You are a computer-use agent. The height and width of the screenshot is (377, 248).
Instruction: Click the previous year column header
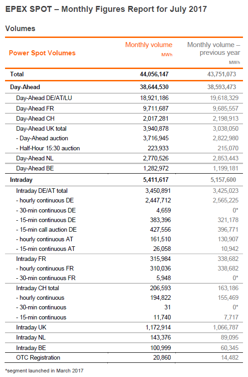214,48
